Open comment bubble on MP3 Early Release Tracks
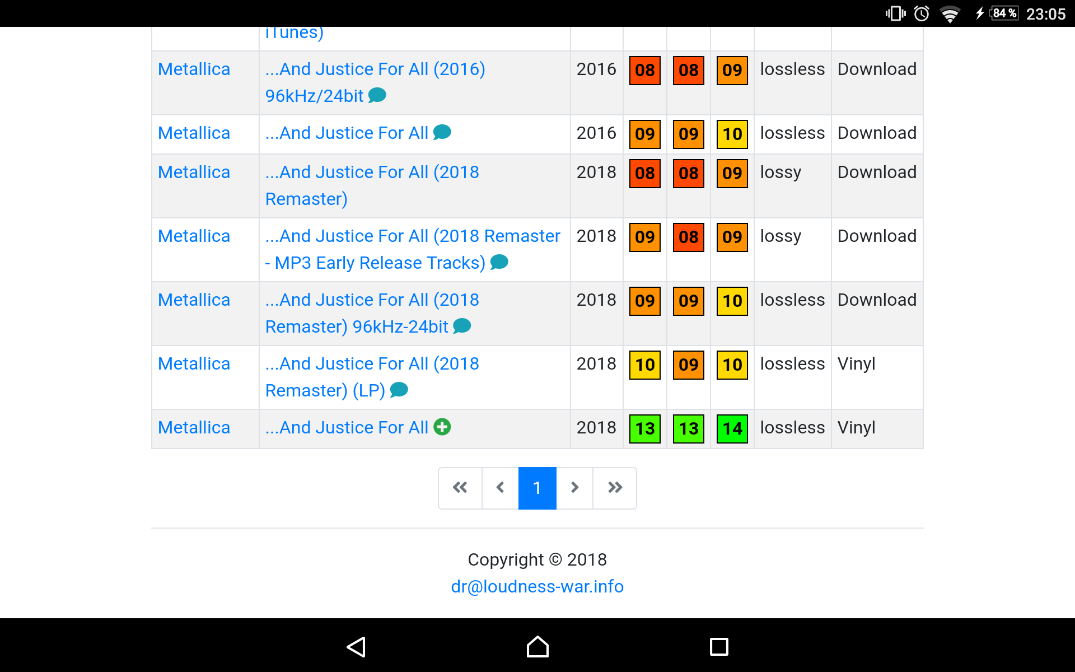The width and height of the screenshot is (1075, 672). point(499,262)
